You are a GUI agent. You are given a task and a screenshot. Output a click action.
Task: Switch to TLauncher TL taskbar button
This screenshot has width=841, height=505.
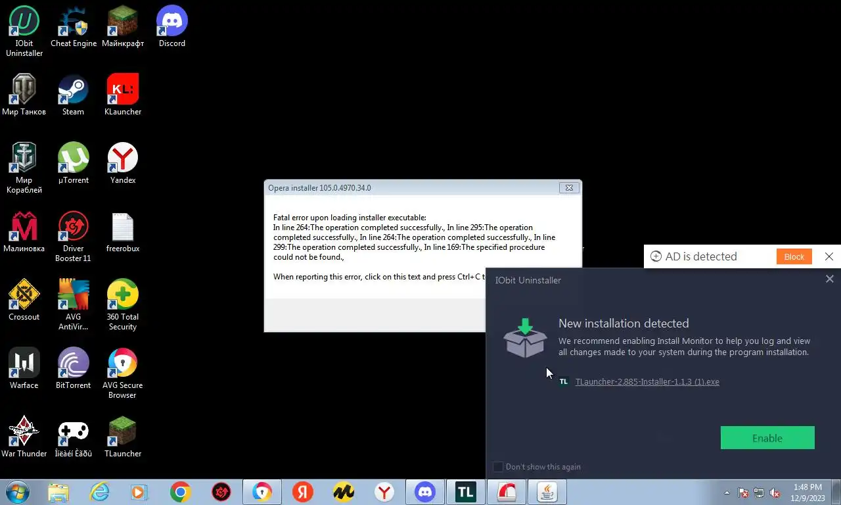pyautogui.click(x=466, y=492)
